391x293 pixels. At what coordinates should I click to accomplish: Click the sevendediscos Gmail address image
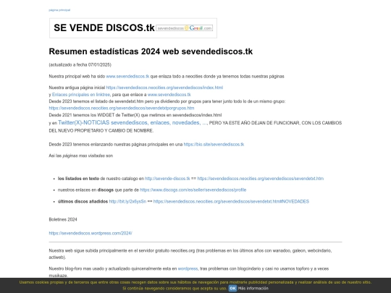coord(185,28)
